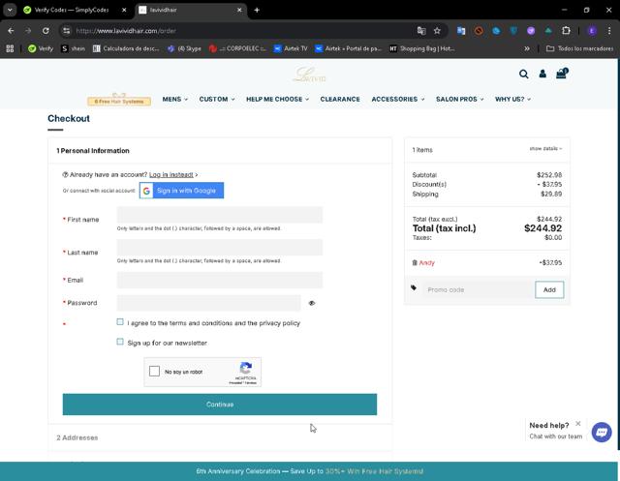Open the live chat bubble icon

602,432
